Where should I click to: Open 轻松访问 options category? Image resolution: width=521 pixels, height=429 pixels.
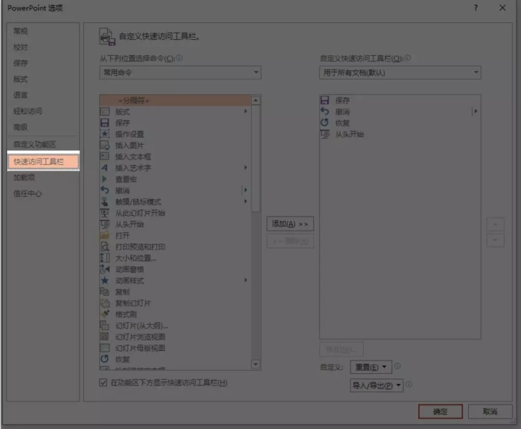tap(27, 111)
